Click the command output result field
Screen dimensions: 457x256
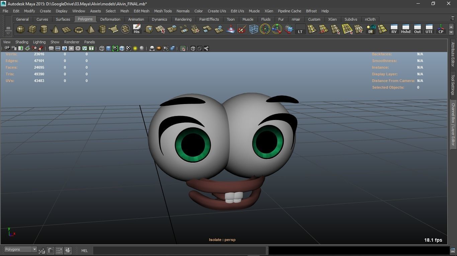pos(359,251)
